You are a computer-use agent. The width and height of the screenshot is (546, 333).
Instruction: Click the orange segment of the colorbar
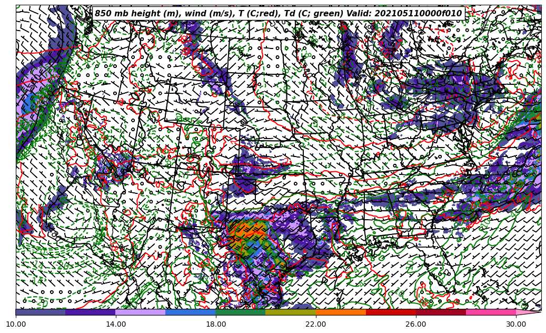(x=341, y=312)
